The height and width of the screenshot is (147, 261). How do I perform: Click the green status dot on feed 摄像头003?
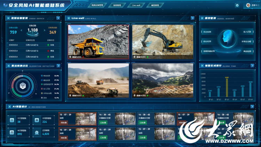click(x=83, y=95)
